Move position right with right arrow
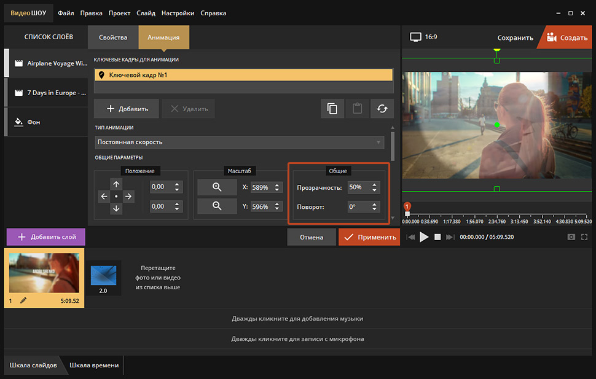Screen dimensions: 596x379 [128, 197]
